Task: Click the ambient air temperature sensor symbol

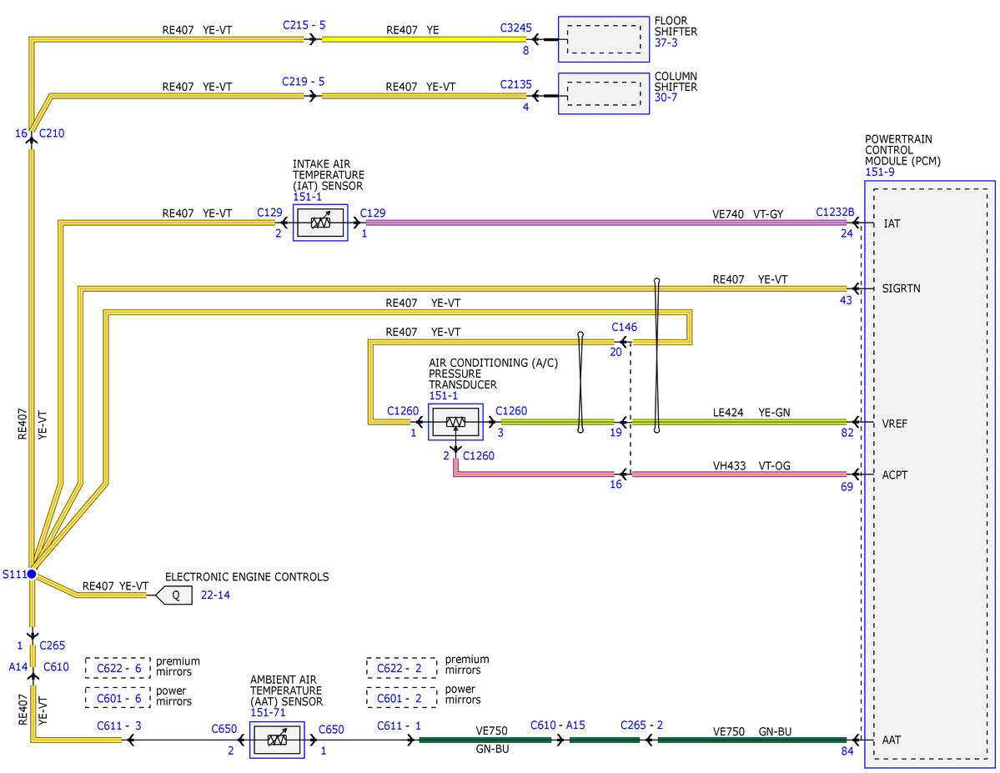Action: (x=277, y=740)
